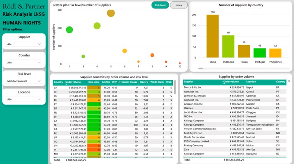The height and width of the screenshot is (164, 294).
Task: Switch scatter plot to Index view
Action: [x=179, y=5]
